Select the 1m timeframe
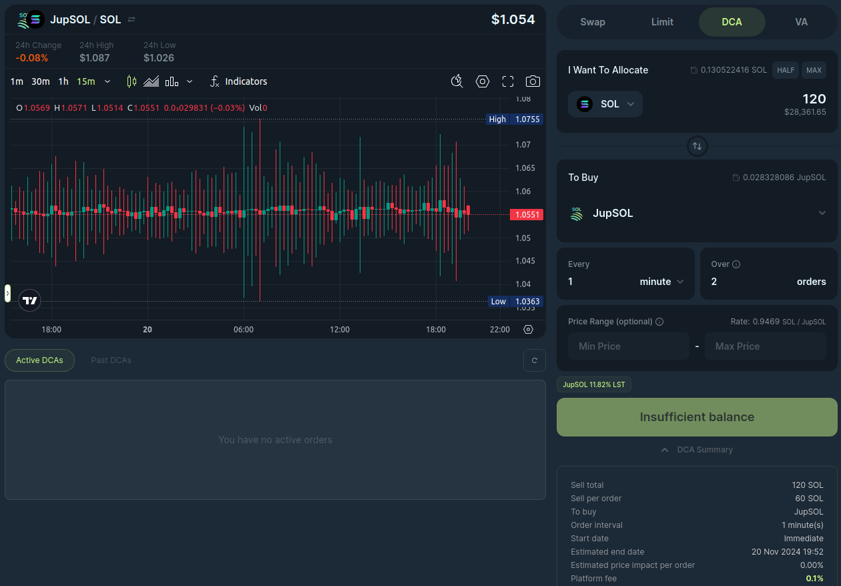 [17, 81]
